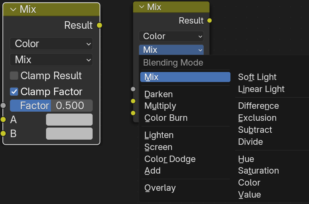309x204 pixels.
Task: Open the B input color swatch
Action: tap(69, 133)
